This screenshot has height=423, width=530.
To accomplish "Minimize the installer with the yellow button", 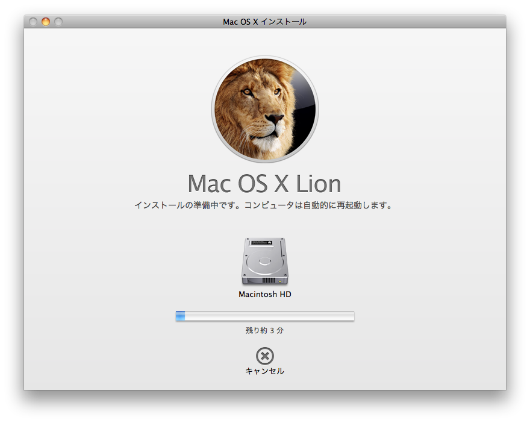I will 46,22.
